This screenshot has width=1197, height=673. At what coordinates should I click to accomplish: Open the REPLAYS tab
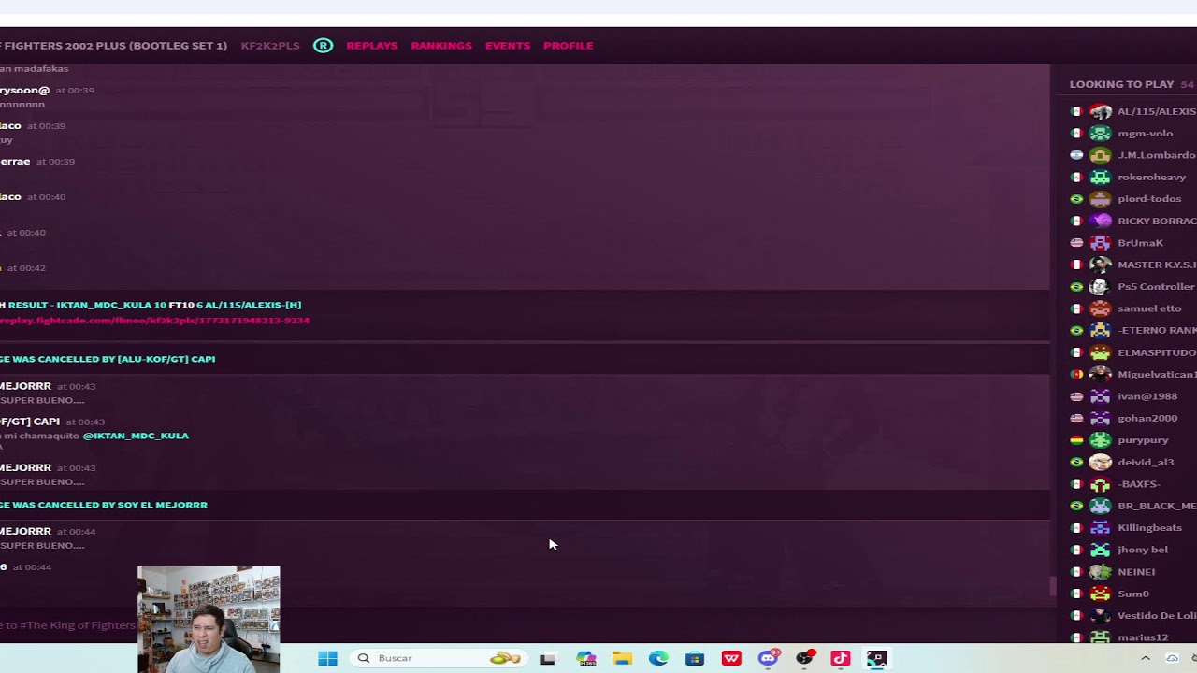[x=372, y=46]
